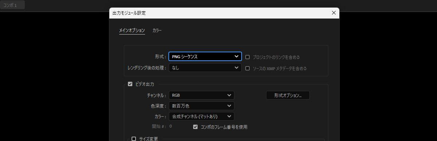Click the チャンネル label
Viewport: 437px width, 141px height.
[156, 95]
